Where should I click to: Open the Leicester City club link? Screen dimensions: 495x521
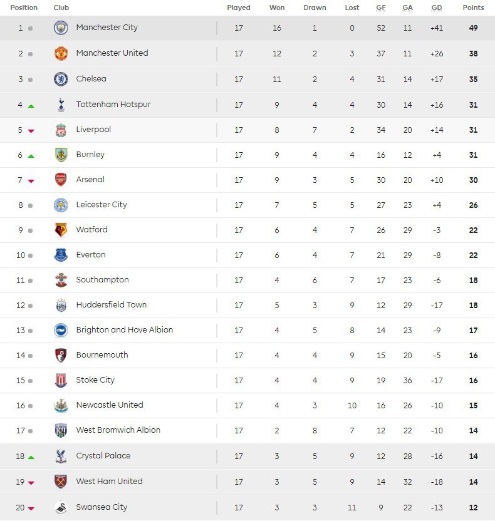tap(102, 205)
